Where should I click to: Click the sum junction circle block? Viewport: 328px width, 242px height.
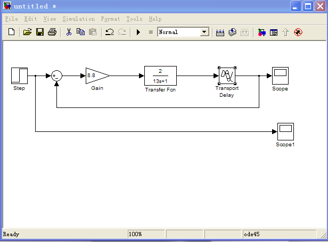click(x=56, y=76)
